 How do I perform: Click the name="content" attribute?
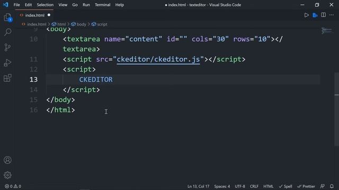pos(133,39)
